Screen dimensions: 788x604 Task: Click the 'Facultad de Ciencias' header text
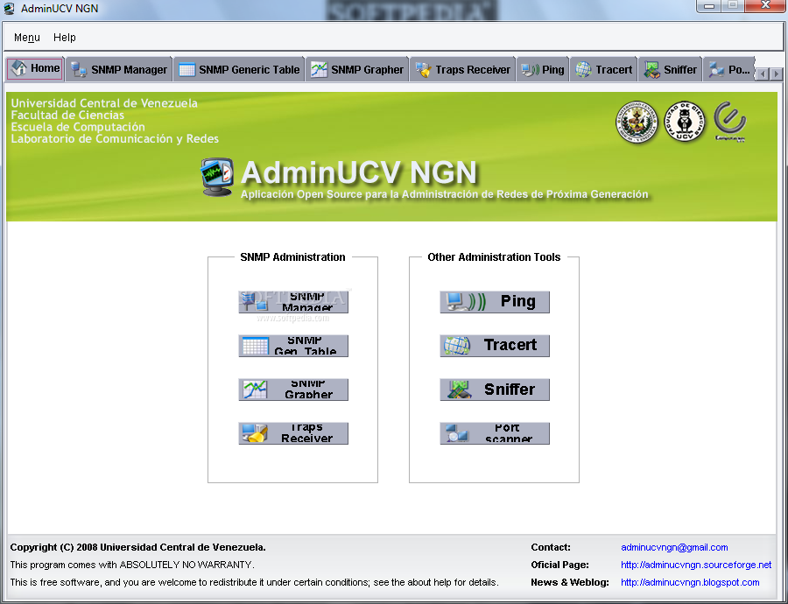pyautogui.click(x=67, y=115)
